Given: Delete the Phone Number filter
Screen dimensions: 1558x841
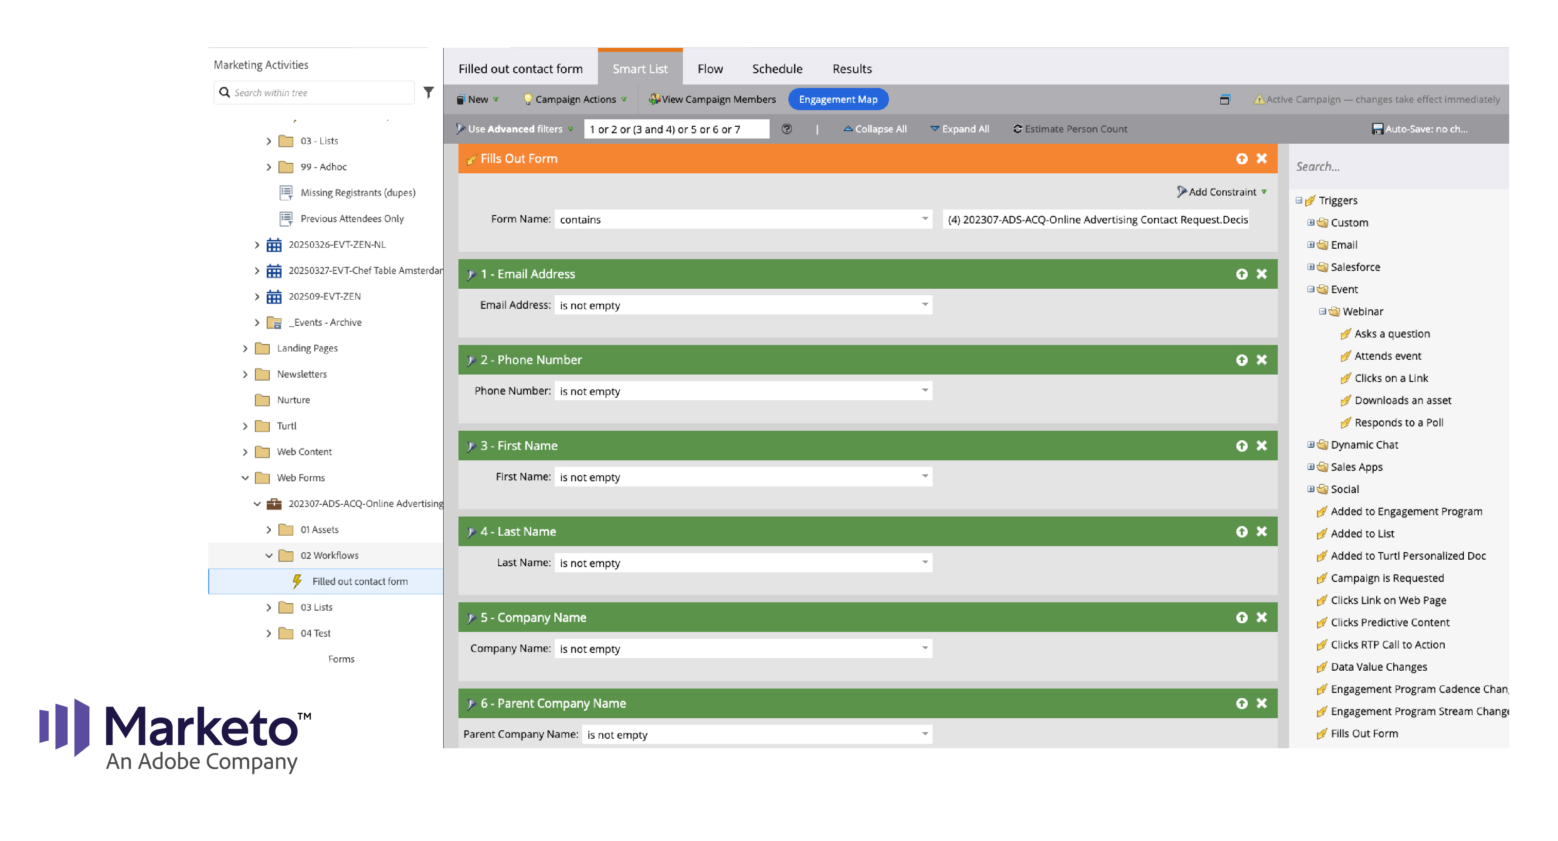Looking at the screenshot, I should 1262,360.
